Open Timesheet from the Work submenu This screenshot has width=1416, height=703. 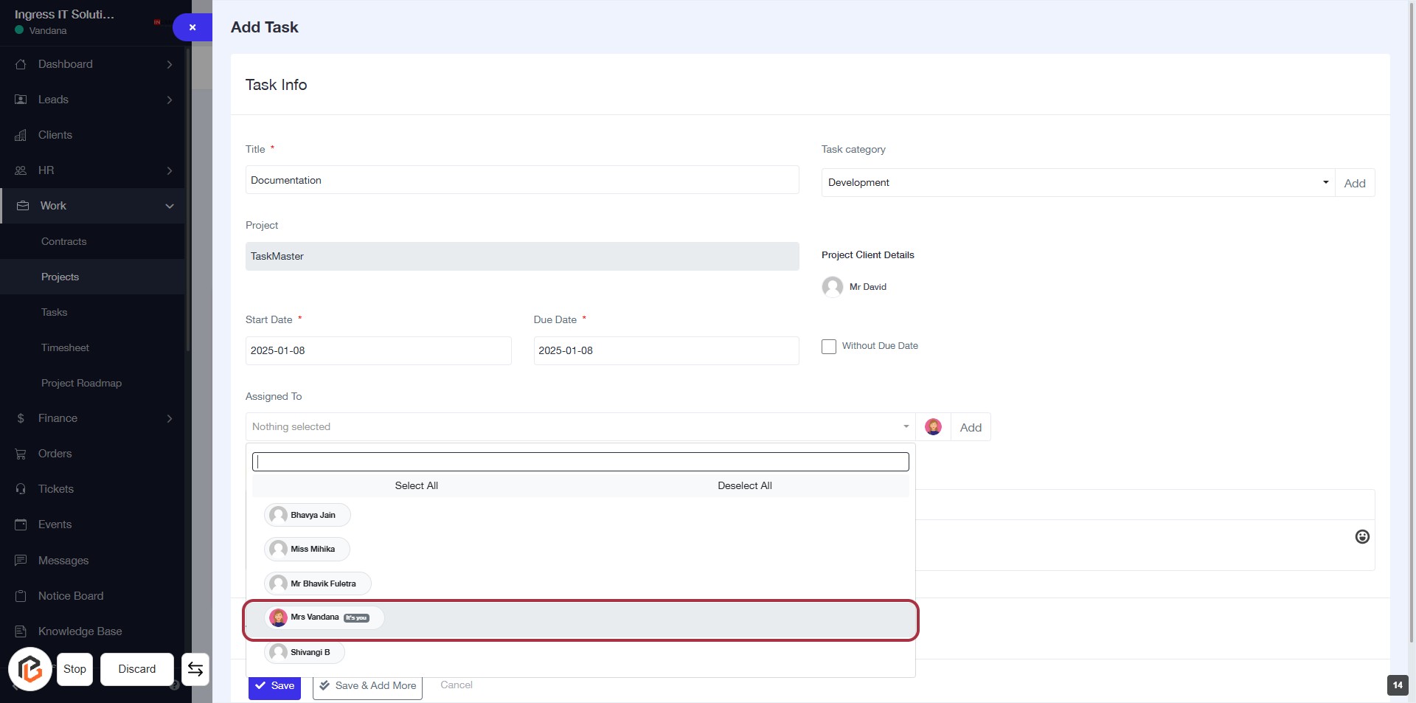tap(65, 347)
